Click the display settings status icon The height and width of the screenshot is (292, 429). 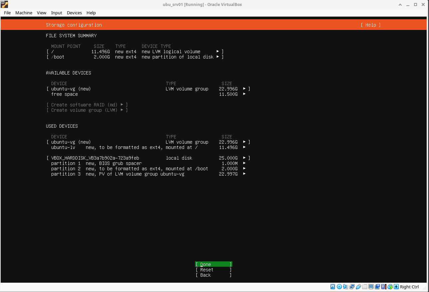371,287
